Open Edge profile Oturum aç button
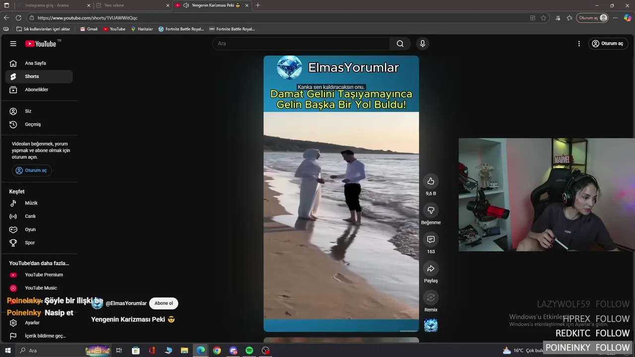635x357 pixels. pos(592,18)
